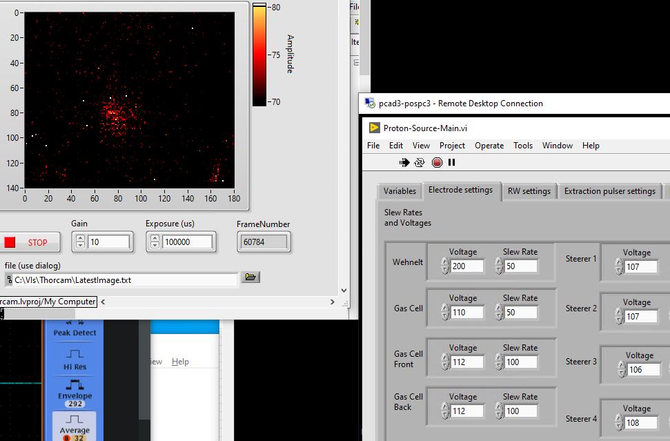The height and width of the screenshot is (441, 670).
Task: Select Envelope acquisition mode
Action: (75, 390)
